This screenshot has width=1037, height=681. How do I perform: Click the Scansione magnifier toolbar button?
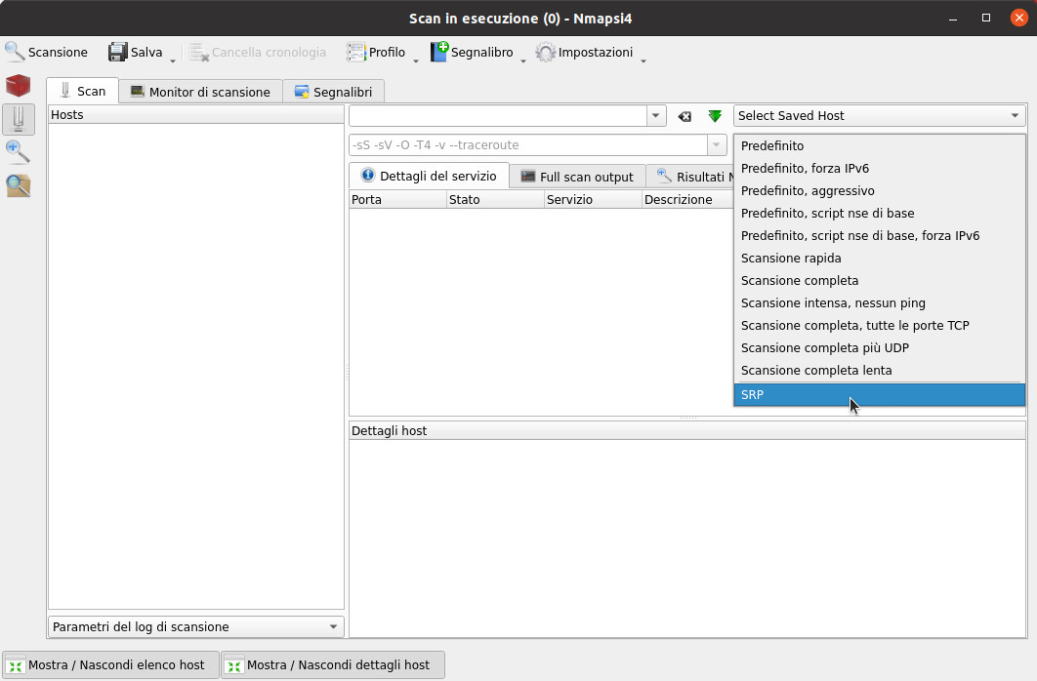click(x=46, y=52)
